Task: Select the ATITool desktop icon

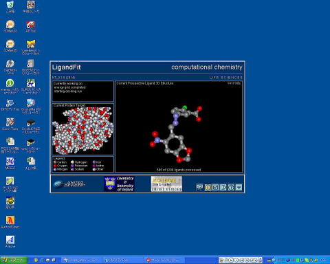Action: click(30, 26)
